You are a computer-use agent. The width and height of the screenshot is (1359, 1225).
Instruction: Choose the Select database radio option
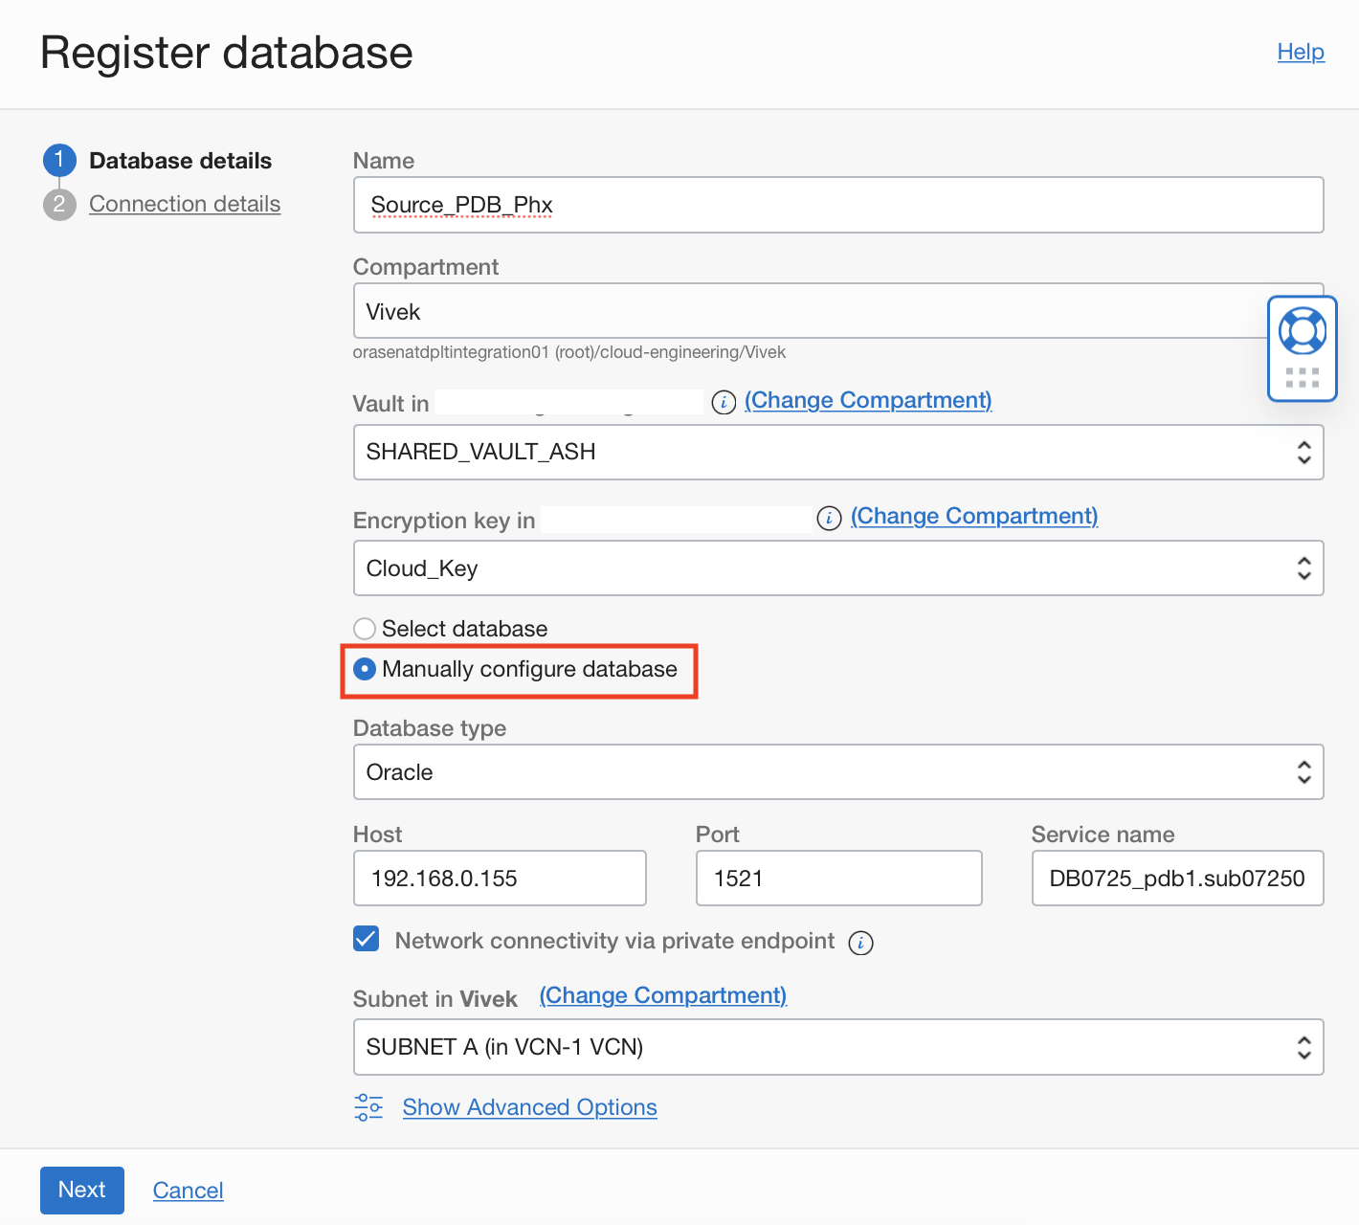(x=365, y=629)
